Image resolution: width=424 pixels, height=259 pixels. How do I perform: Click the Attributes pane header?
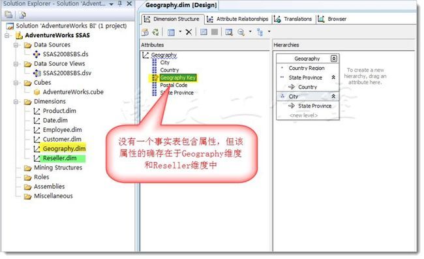pos(205,45)
